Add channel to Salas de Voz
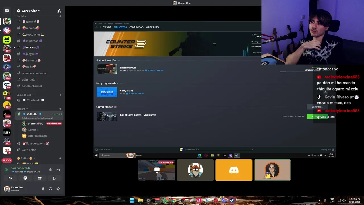Screen dimensions: 364x205 click(x=60, y=95)
